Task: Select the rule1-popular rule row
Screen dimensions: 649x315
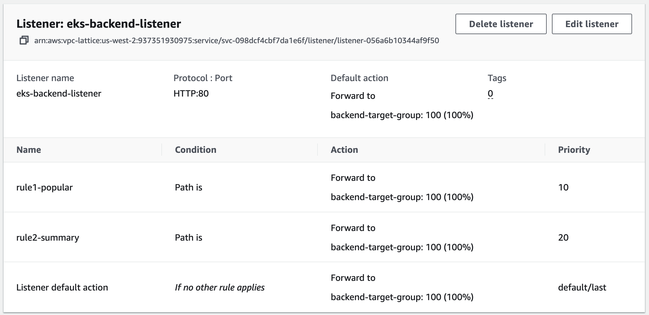Action: coord(44,187)
